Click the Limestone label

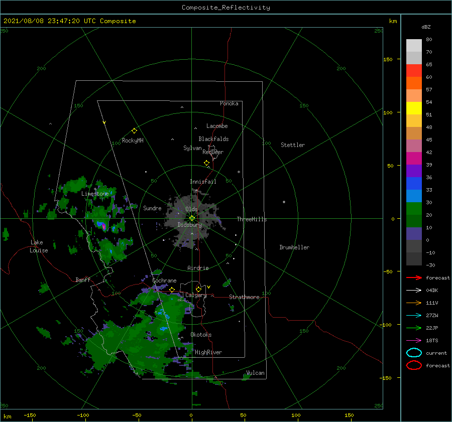95,194
